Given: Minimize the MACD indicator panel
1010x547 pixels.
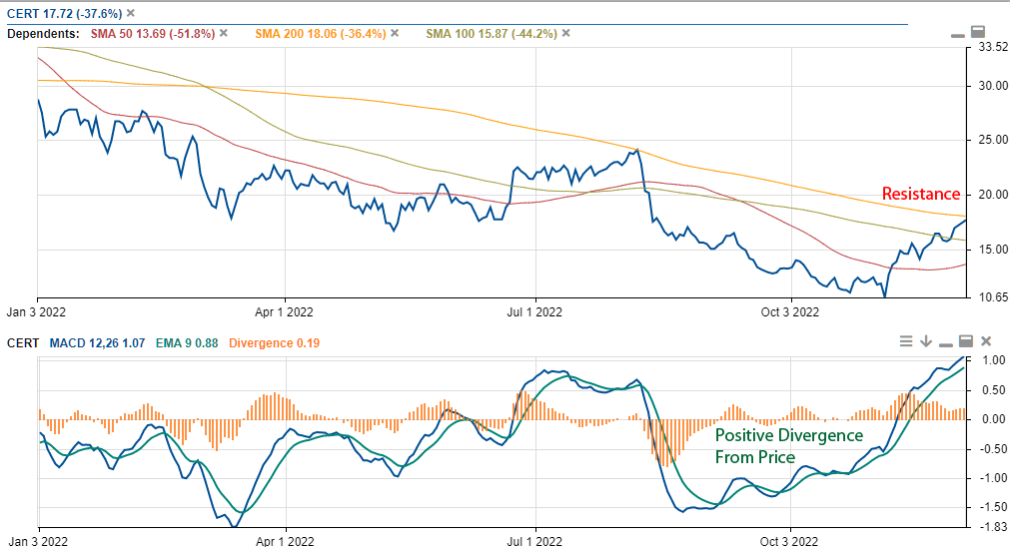Looking at the screenshot, I should pos(946,342).
